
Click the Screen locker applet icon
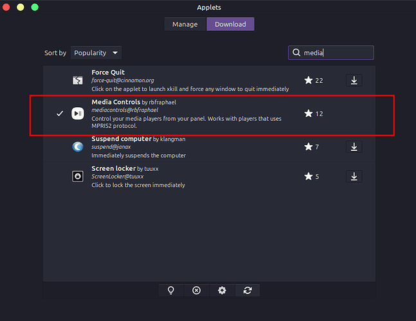coord(77,177)
